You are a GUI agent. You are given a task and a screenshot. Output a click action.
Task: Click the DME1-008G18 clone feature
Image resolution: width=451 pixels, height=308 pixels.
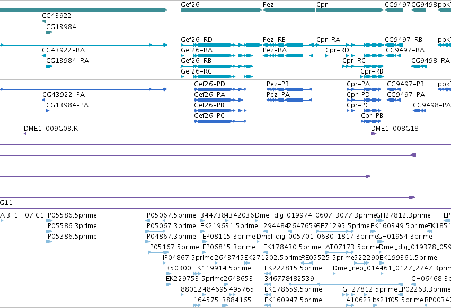pos(411,134)
